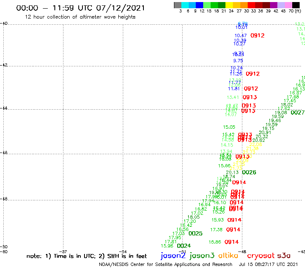Click the wave height value 15.05
Screen dimensions: 305x268
pos(229,127)
